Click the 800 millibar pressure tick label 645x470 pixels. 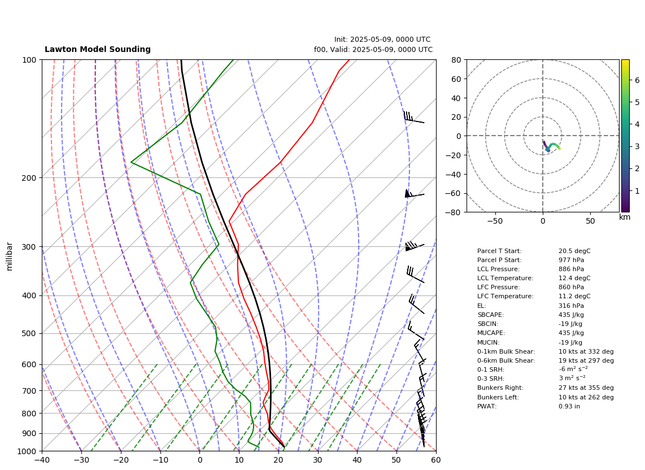click(29, 414)
